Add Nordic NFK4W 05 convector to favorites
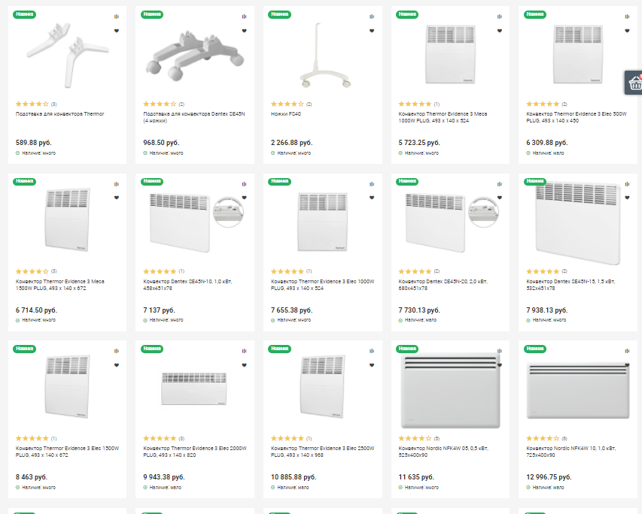The width and height of the screenshot is (642, 514). 500,365
